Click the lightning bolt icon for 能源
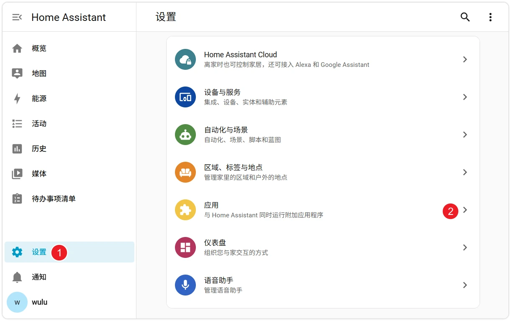 (x=17, y=99)
